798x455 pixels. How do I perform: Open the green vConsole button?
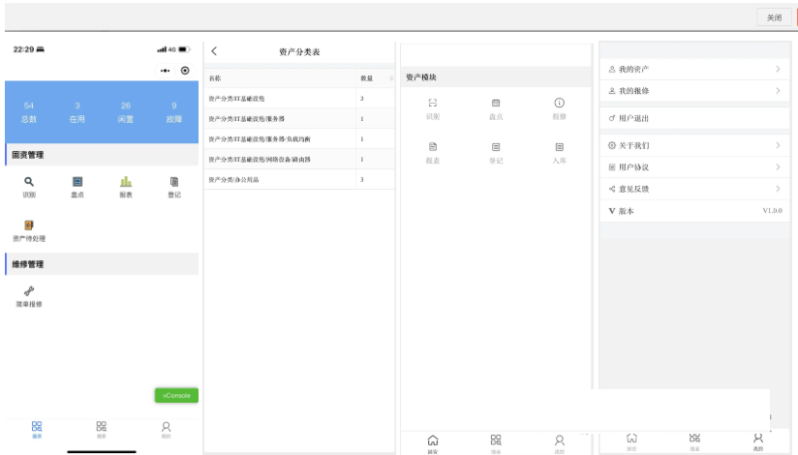[176, 395]
